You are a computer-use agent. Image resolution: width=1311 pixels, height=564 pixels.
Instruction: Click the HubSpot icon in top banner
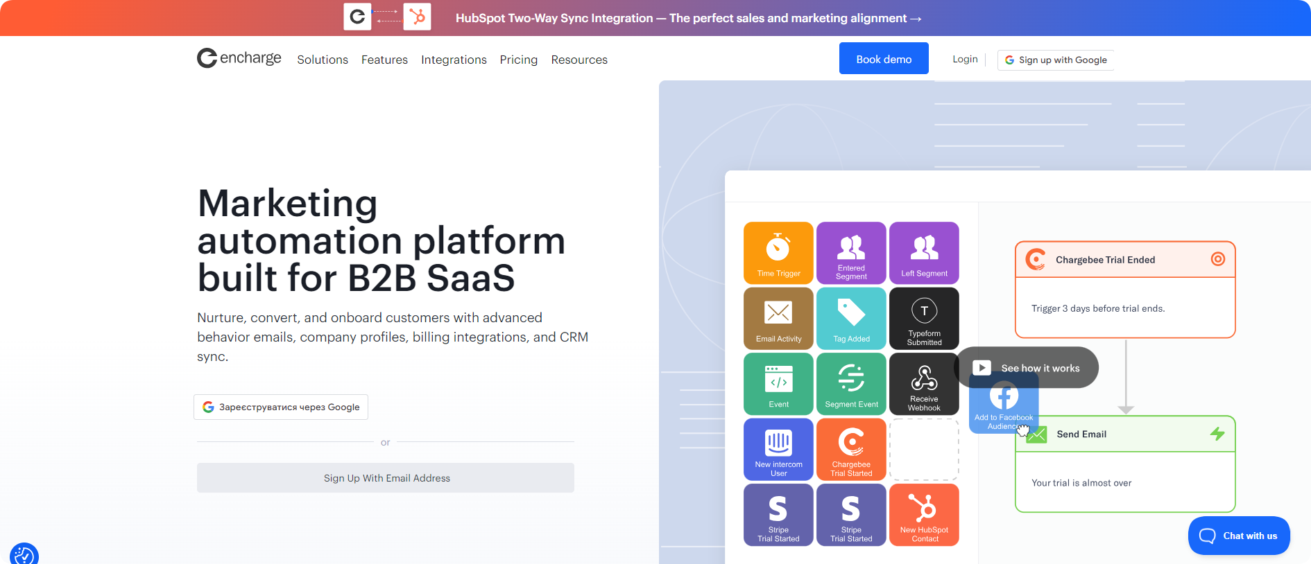pyautogui.click(x=417, y=17)
